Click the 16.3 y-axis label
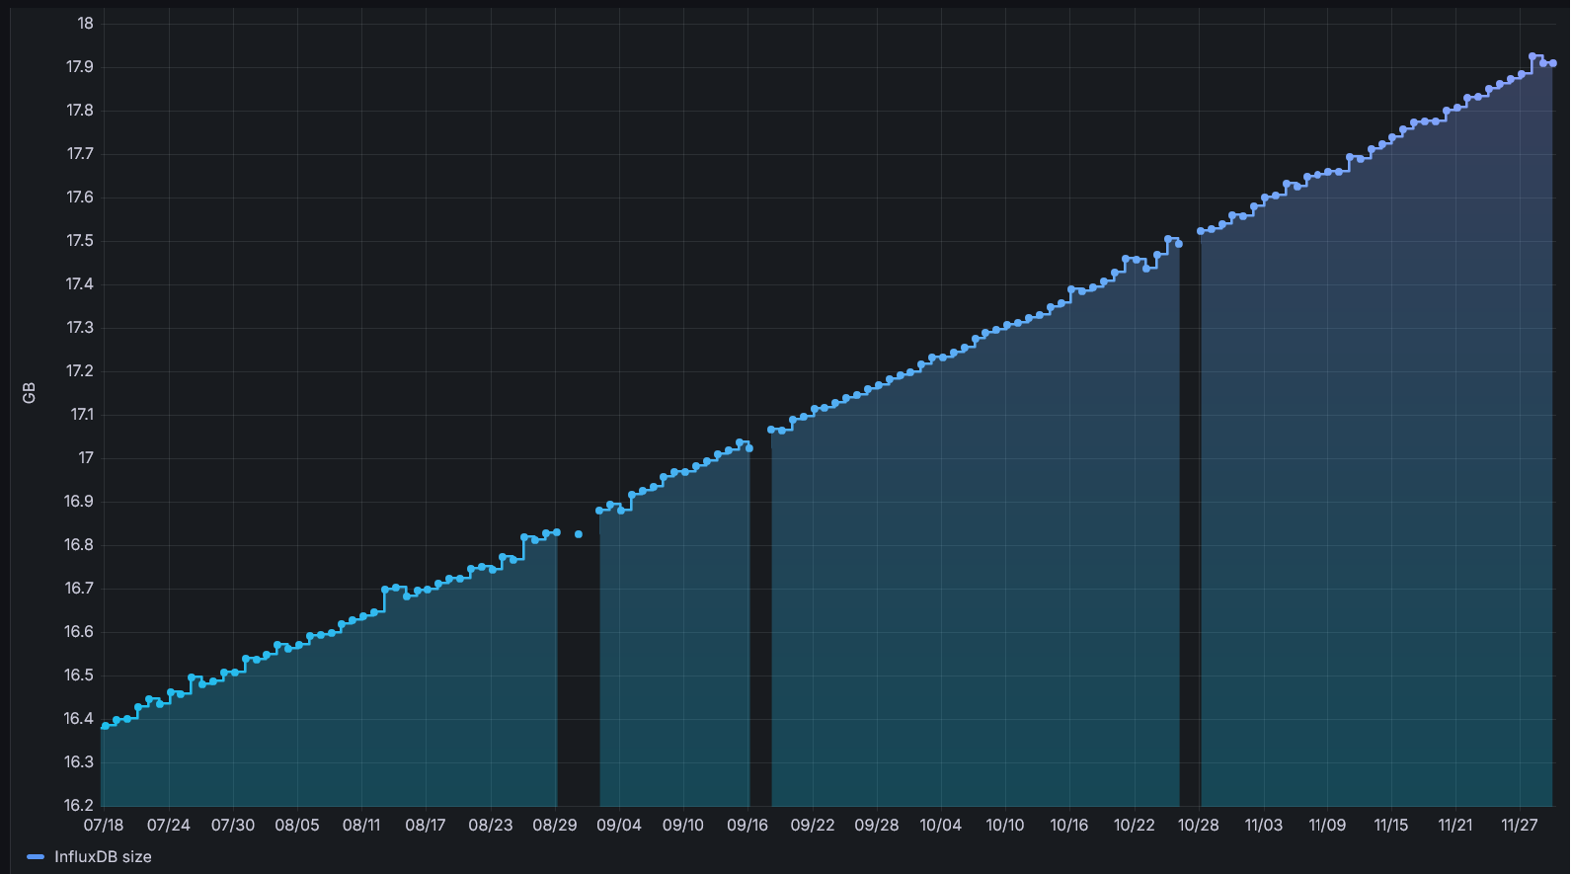1571x874 pixels. 80,762
